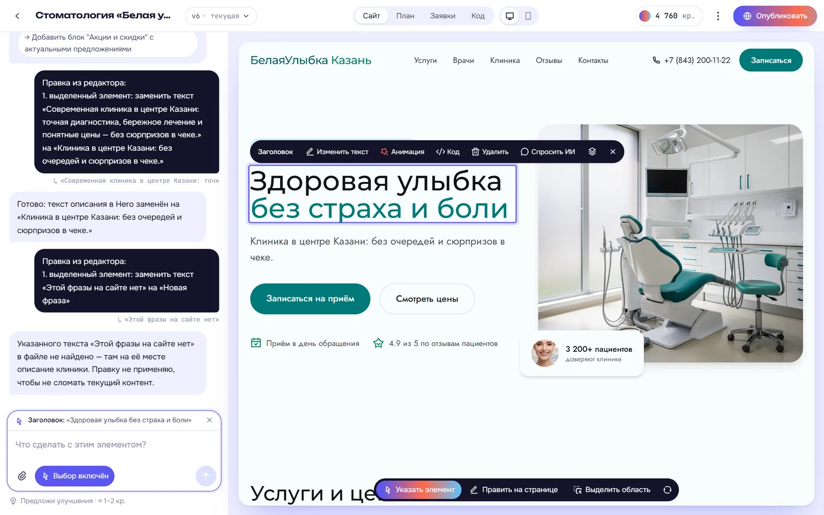824x515 pixels.
Task: Open the Заявки tab
Action: 443,16
